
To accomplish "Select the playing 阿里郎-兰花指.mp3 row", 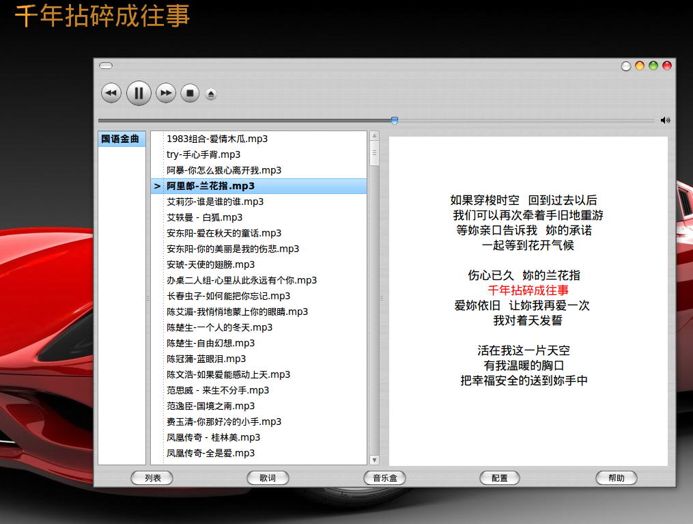I will (x=259, y=186).
